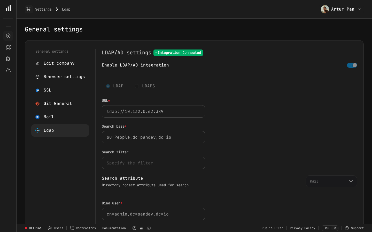Viewport: 372px width, 232px height.
Task: Open the Plugins puzzle icon in sidebar
Action: [x=8, y=59]
